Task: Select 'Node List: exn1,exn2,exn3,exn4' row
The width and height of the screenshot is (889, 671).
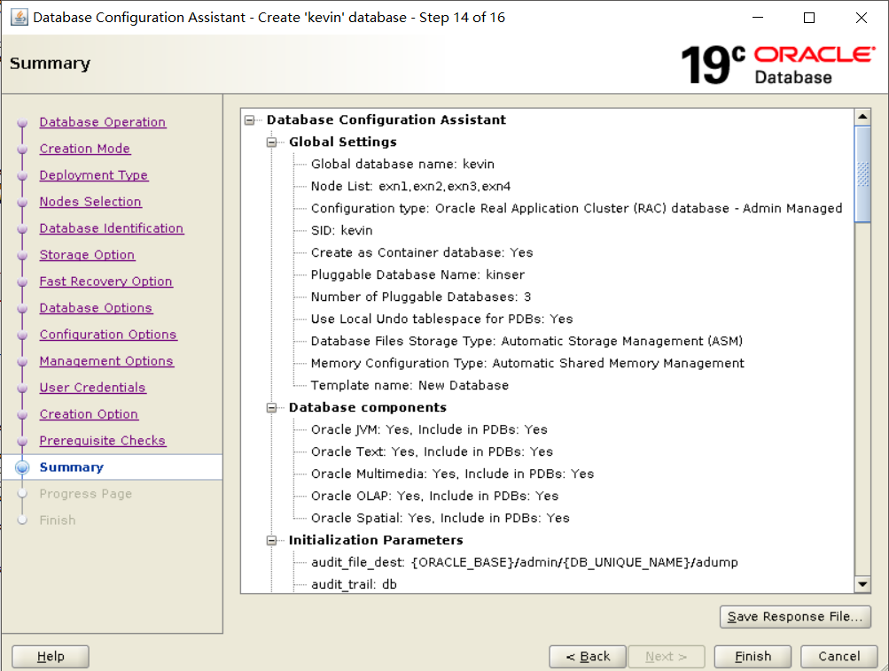Action: click(x=410, y=186)
